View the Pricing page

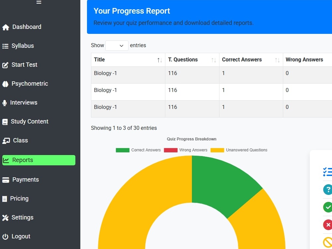pos(19,199)
